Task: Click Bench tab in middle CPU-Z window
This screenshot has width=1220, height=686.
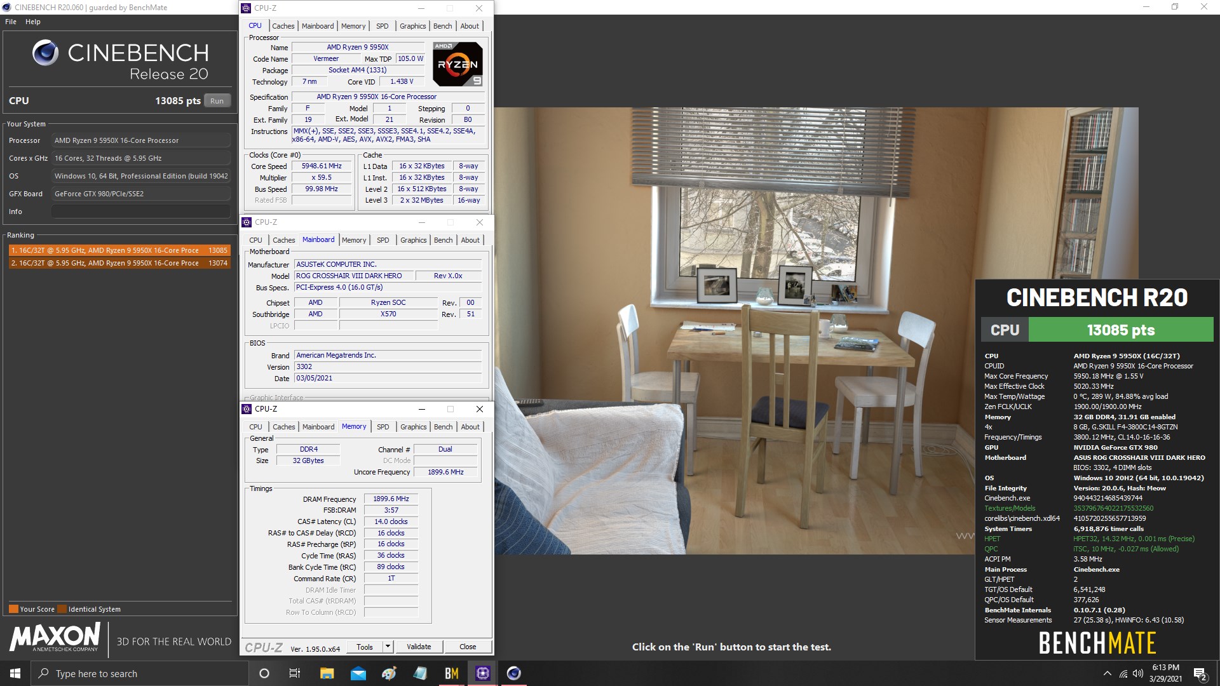Action: click(444, 240)
